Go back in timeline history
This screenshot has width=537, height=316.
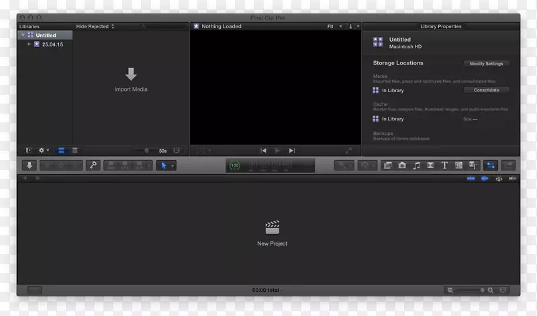point(24,178)
